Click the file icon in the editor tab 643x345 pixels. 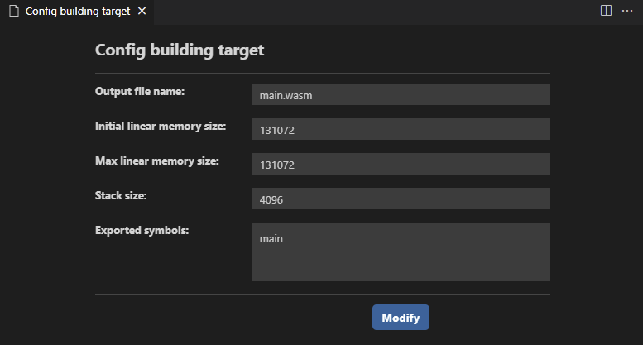tap(14, 12)
